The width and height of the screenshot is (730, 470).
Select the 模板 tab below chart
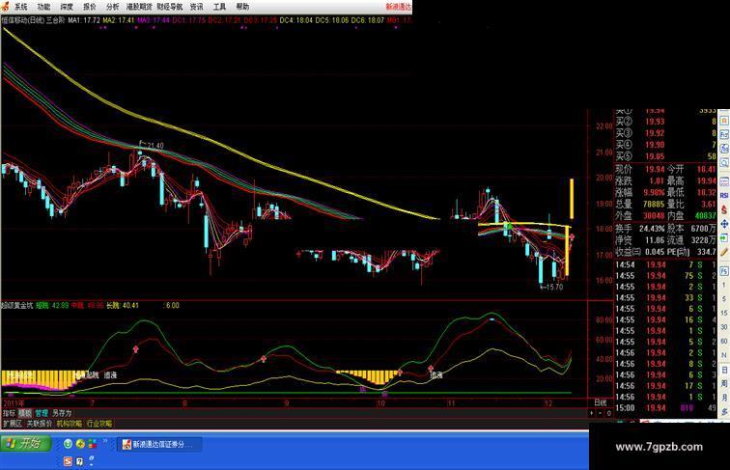pyautogui.click(x=25, y=413)
